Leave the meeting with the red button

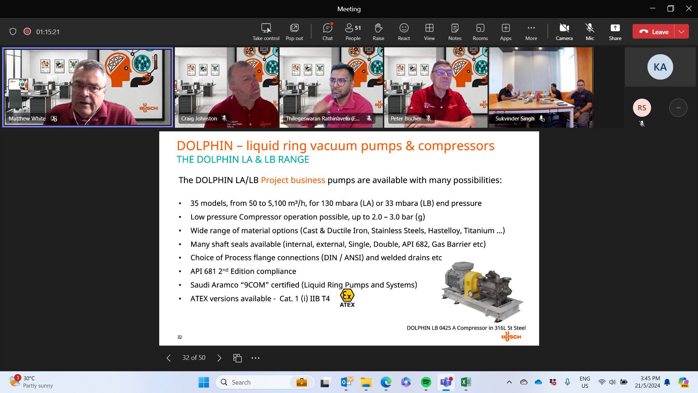(x=654, y=32)
